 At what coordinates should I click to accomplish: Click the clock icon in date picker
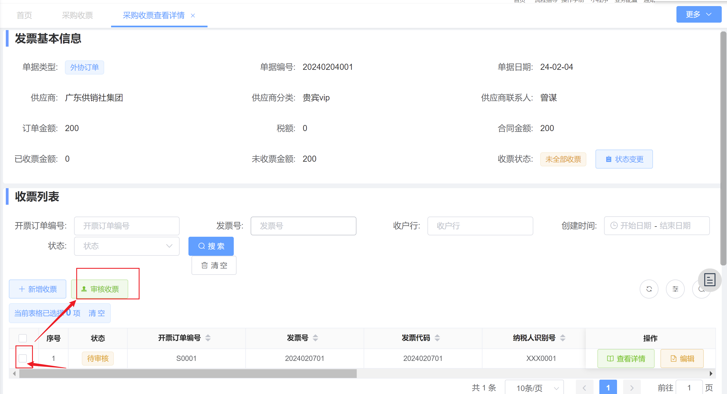point(614,225)
